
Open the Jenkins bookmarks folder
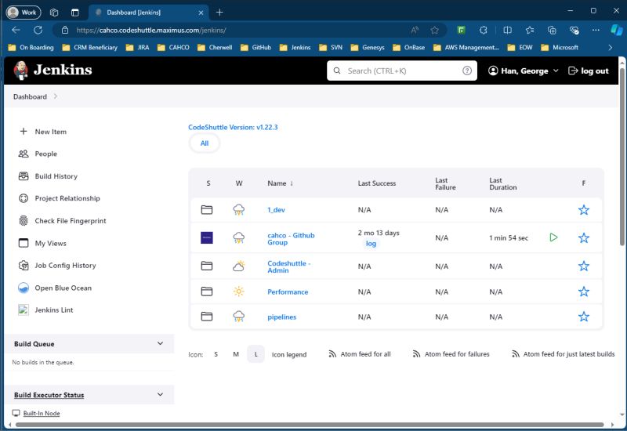click(x=295, y=48)
